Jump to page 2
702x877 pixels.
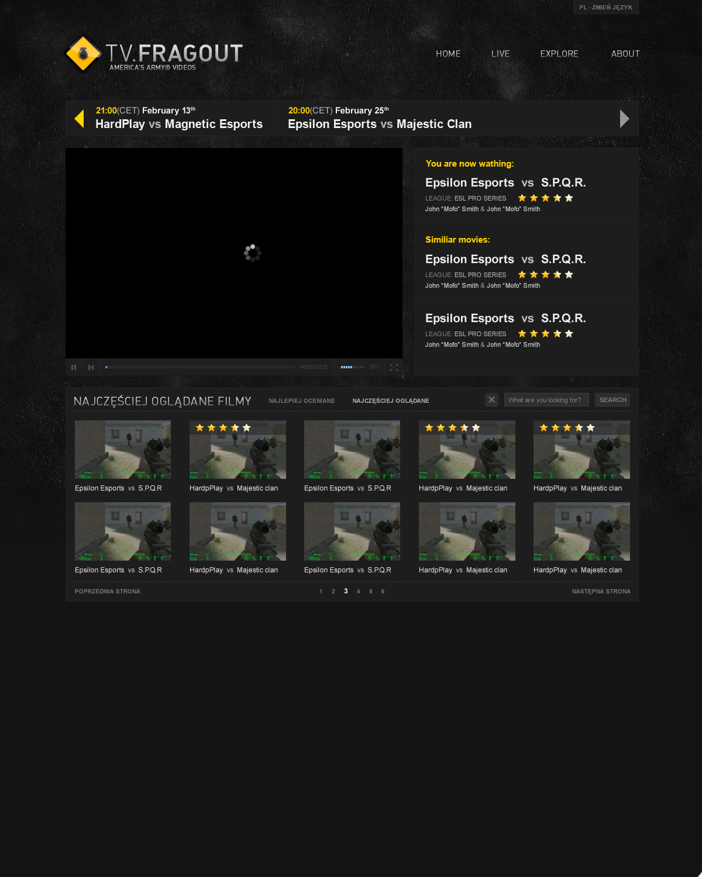point(333,592)
